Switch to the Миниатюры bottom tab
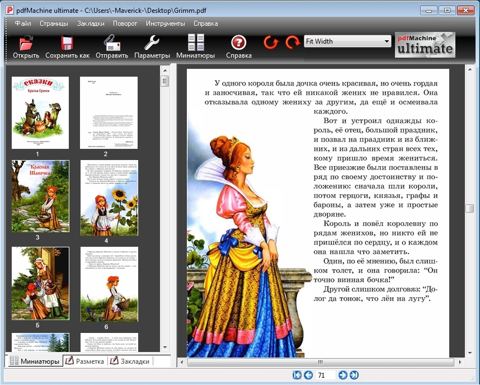 click(35, 361)
